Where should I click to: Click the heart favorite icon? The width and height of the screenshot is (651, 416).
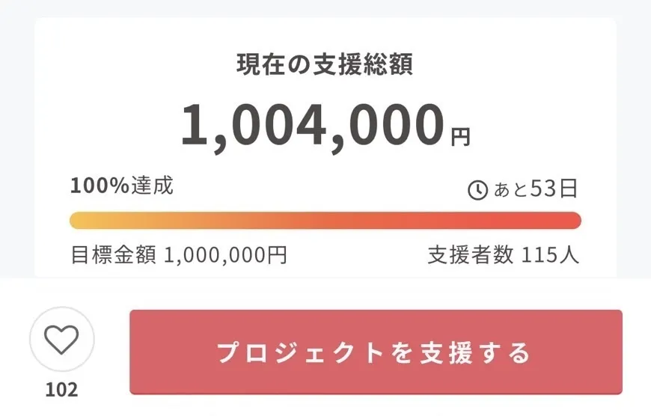coord(61,340)
